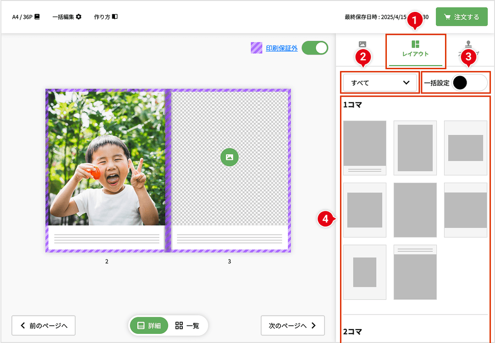Click the A4 / 36P book info
This screenshot has width=495, height=343.
tap(26, 17)
